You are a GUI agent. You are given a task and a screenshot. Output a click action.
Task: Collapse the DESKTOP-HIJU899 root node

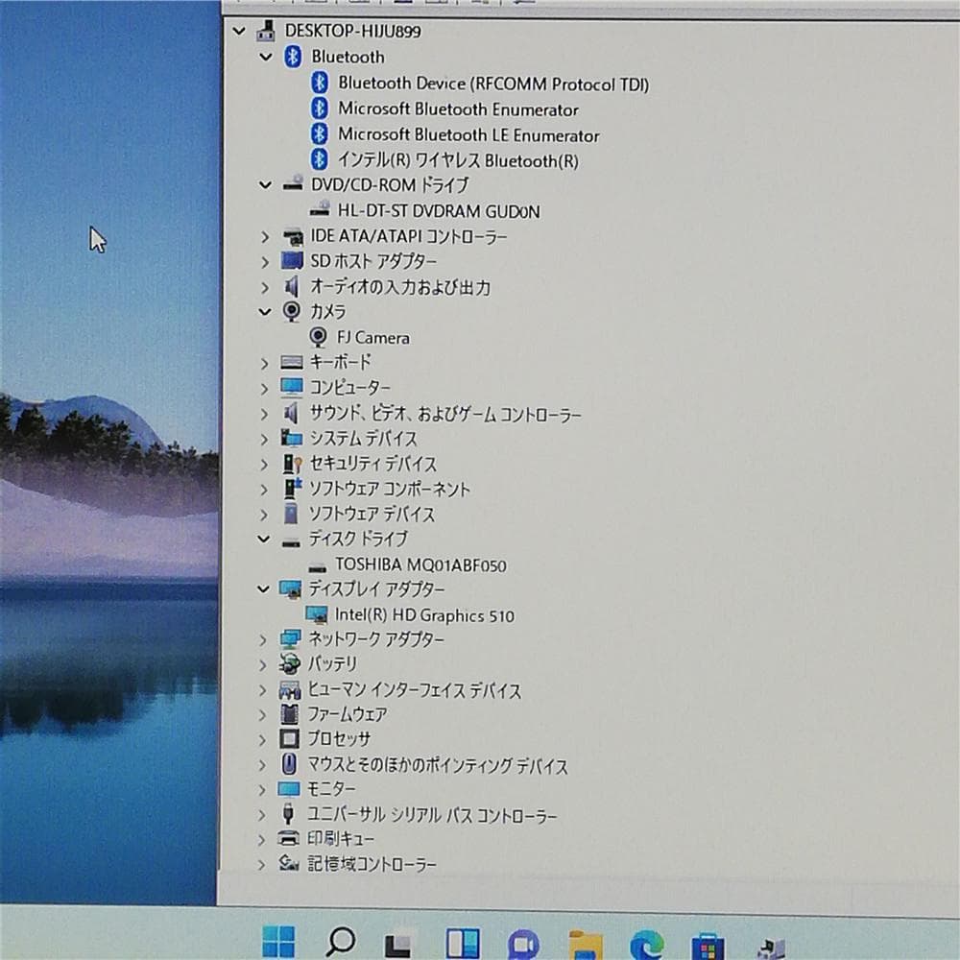(x=239, y=32)
